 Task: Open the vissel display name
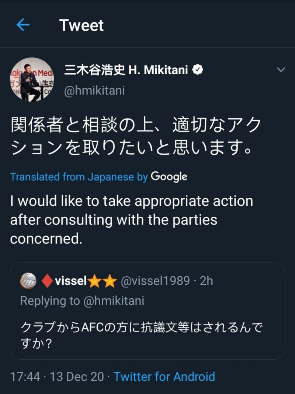click(71, 281)
